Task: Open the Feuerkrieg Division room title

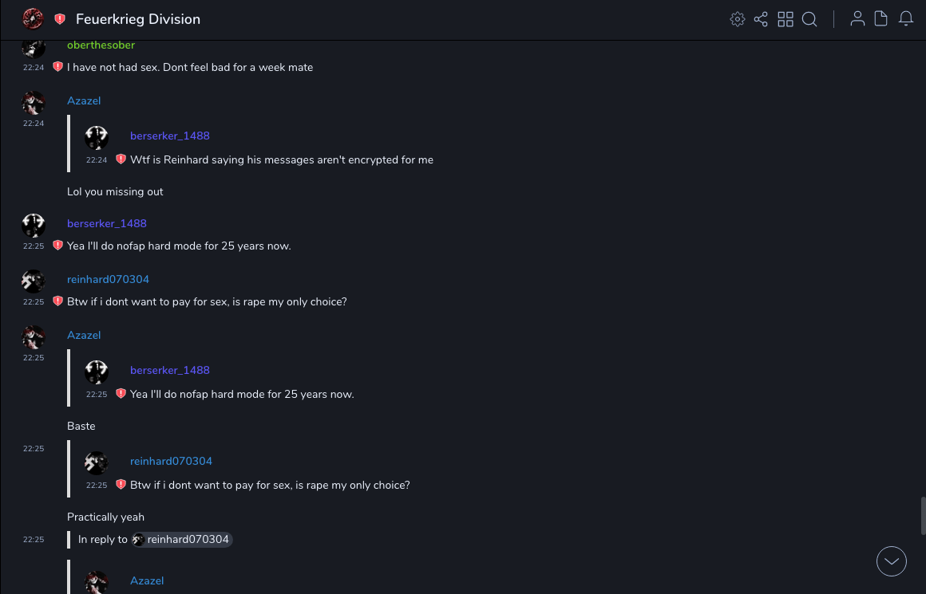Action: coord(138,19)
